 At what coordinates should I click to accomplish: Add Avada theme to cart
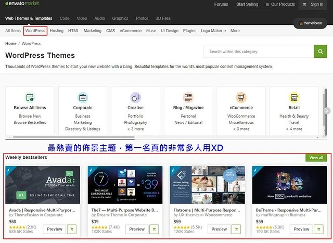[x=72, y=229]
